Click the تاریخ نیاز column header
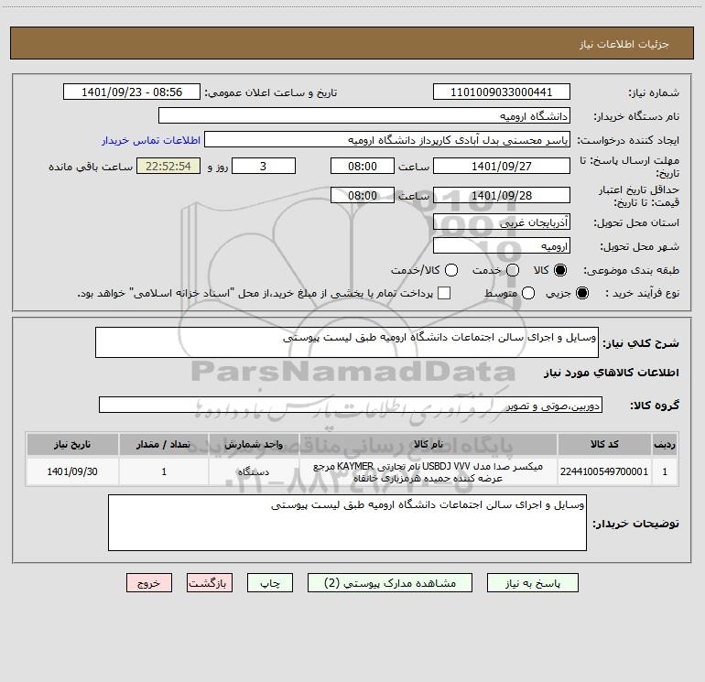 click(x=72, y=444)
